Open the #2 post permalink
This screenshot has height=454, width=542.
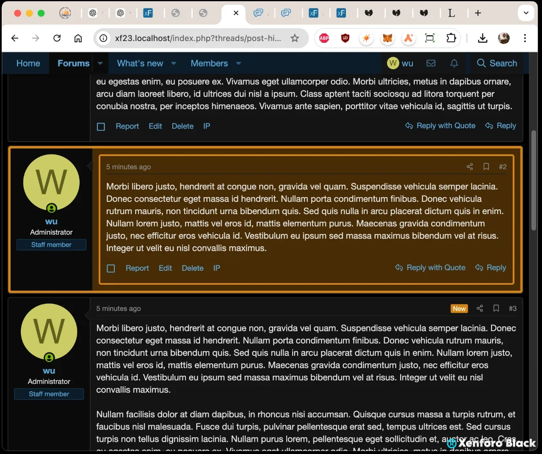[x=503, y=167]
